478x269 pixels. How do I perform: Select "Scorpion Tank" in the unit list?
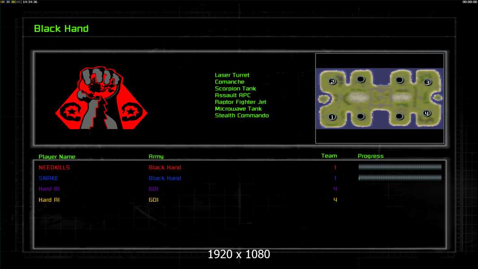coord(235,88)
